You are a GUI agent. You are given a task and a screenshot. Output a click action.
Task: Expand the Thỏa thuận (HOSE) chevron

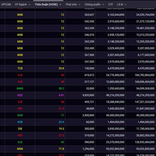[60, 5]
